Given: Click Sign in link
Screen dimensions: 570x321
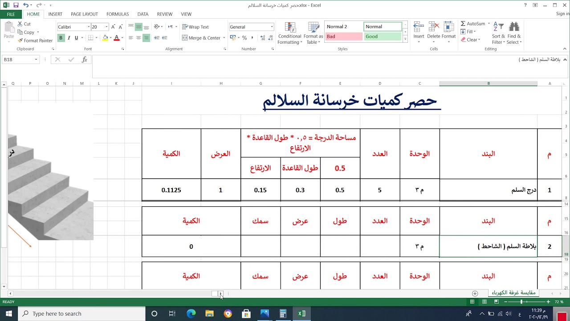Looking at the screenshot, I should (562, 14).
